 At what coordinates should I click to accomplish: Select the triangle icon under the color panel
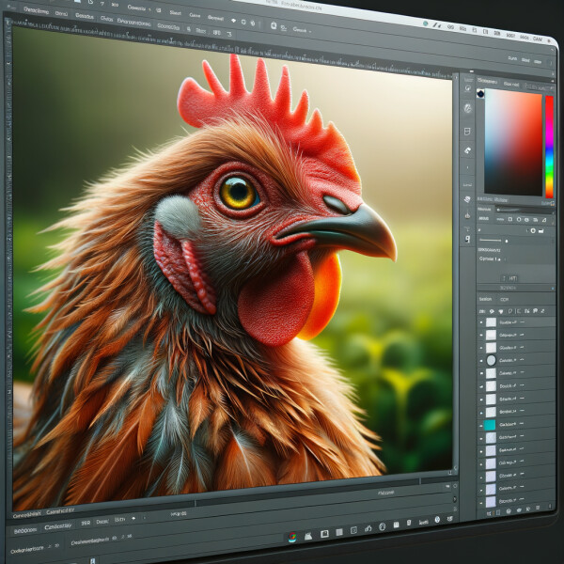pyautogui.click(x=544, y=220)
